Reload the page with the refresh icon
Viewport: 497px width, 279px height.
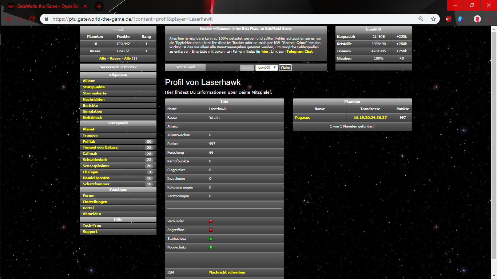tap(32, 19)
